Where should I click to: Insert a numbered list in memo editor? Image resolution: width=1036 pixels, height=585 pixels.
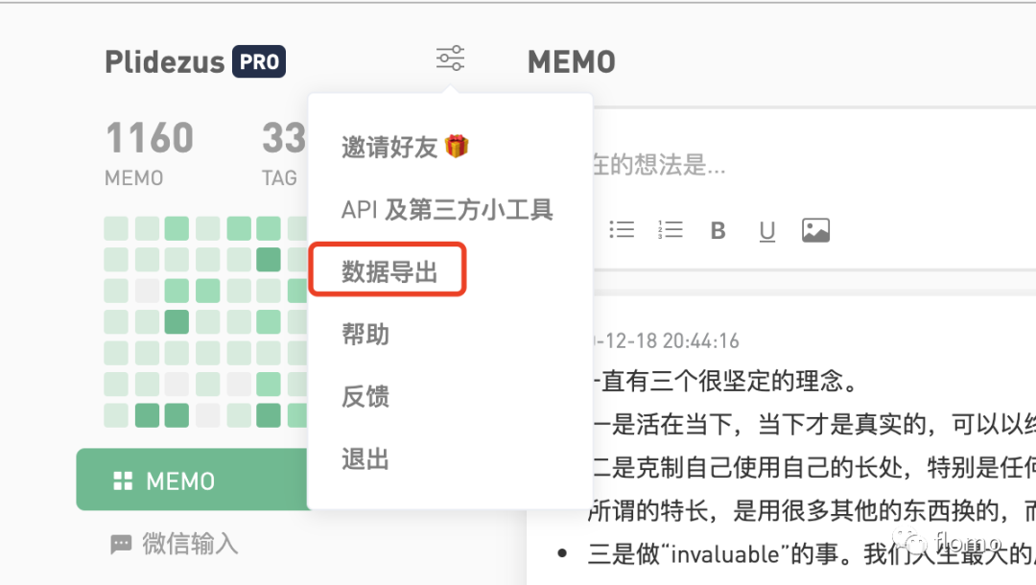(670, 230)
